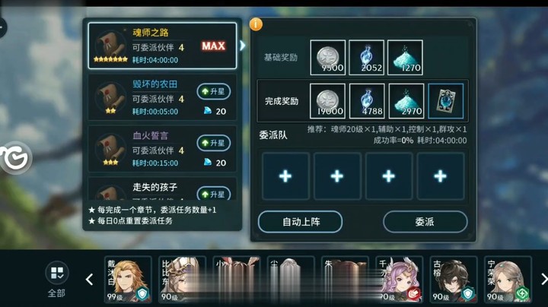The height and width of the screenshot is (307, 548).
Task: Click the 19000 silver coin completion reward
Action: (327, 101)
